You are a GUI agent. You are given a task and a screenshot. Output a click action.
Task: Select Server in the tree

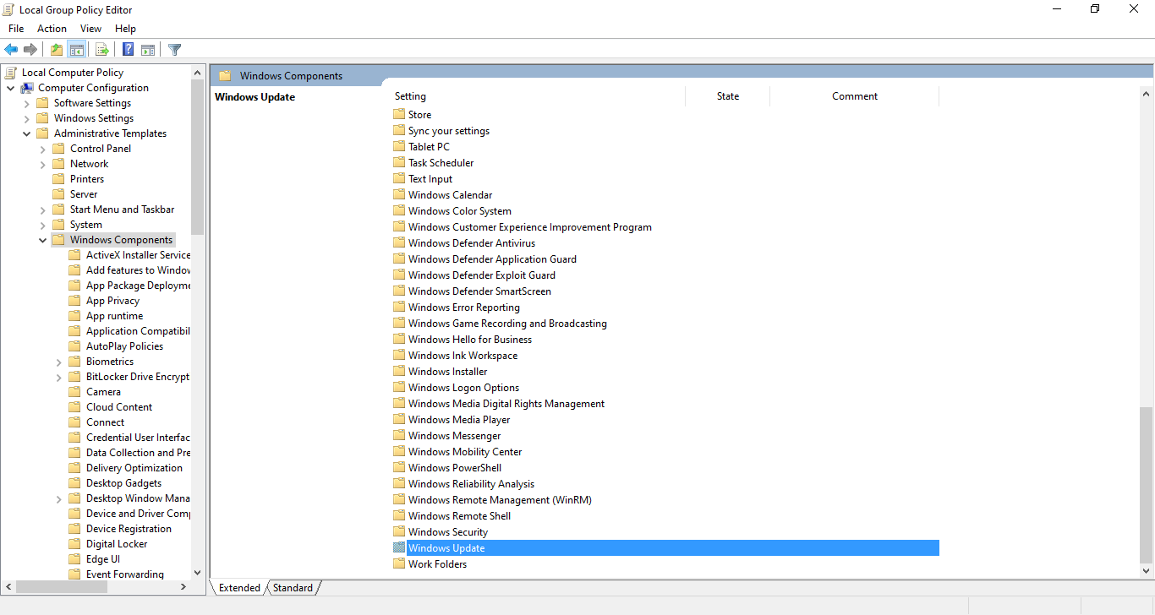coord(84,194)
